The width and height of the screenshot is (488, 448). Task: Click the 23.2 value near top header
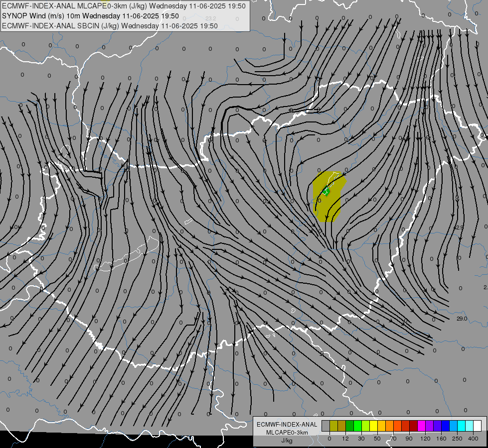pyautogui.click(x=211, y=18)
